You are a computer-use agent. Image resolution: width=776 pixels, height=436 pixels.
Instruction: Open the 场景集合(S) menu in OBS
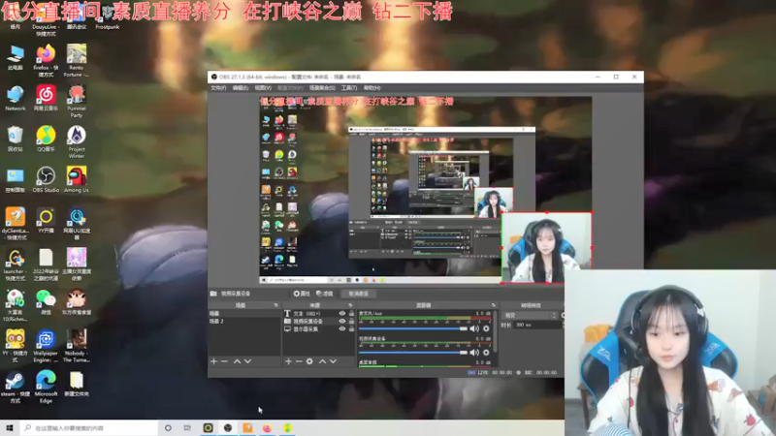322,88
